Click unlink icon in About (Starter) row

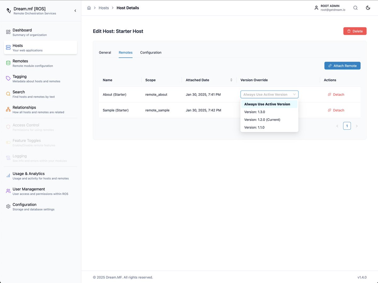point(329,94)
